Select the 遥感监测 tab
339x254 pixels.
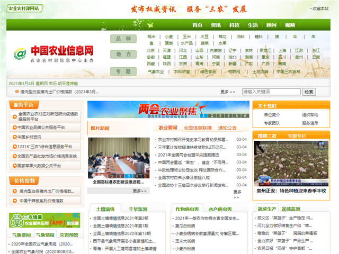tap(291, 209)
